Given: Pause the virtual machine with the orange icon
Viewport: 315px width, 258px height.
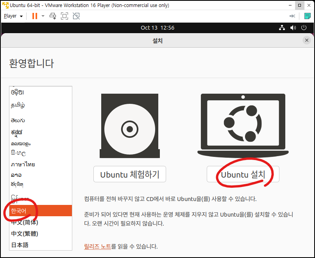Looking at the screenshot, I should (x=35, y=16).
